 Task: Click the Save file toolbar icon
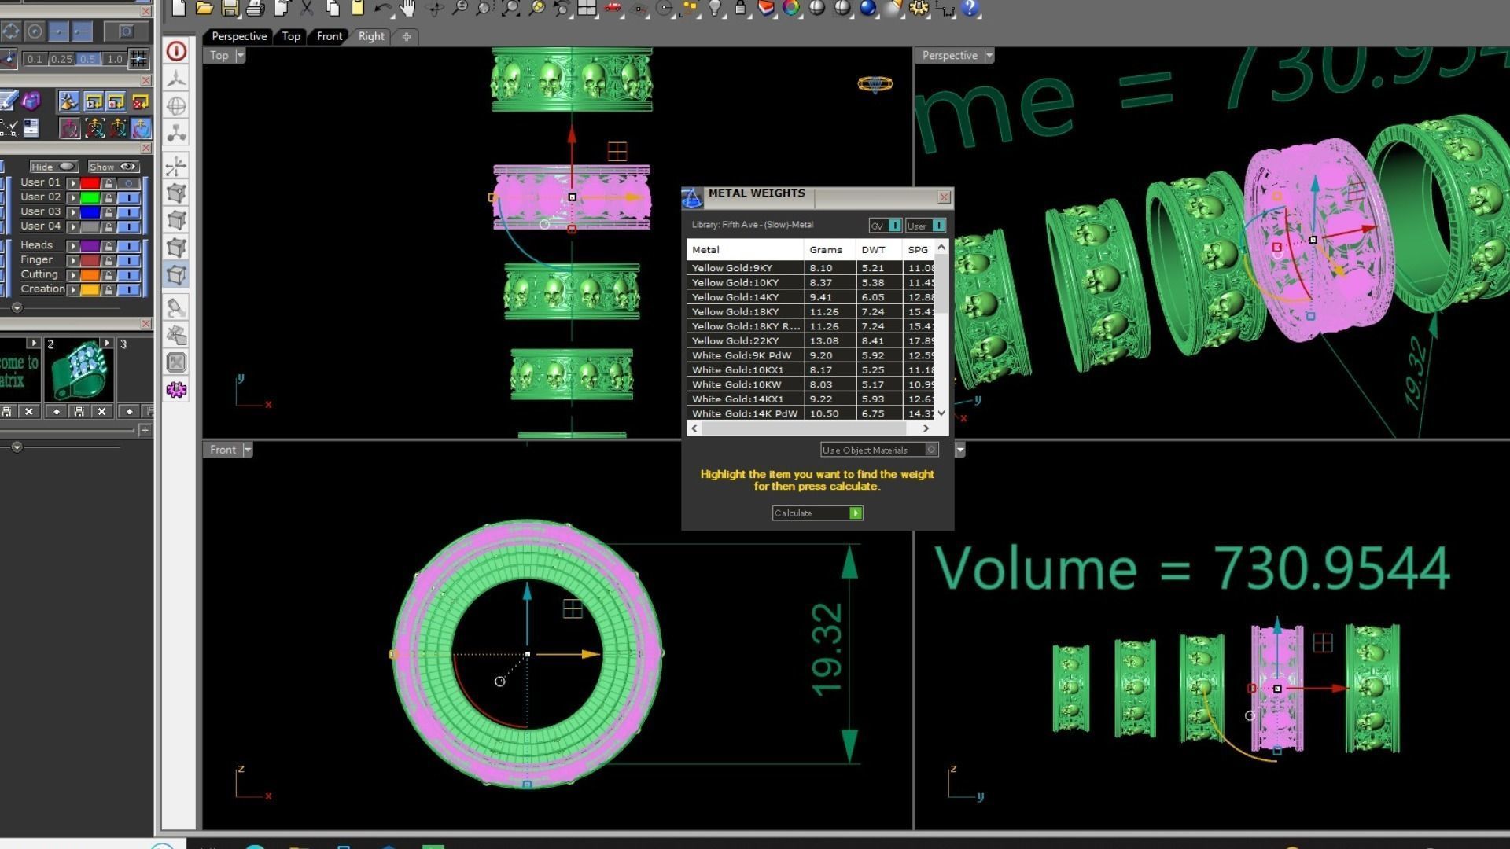pyautogui.click(x=230, y=9)
